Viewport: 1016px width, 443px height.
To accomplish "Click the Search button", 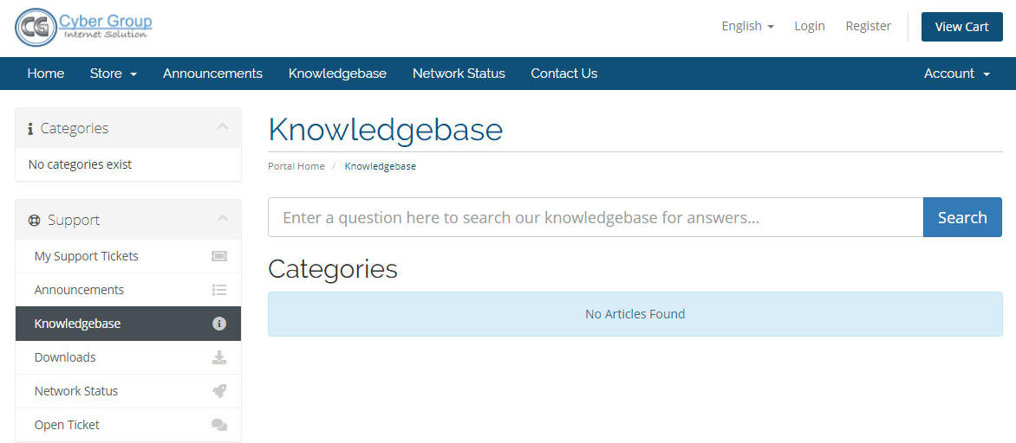I will (962, 217).
